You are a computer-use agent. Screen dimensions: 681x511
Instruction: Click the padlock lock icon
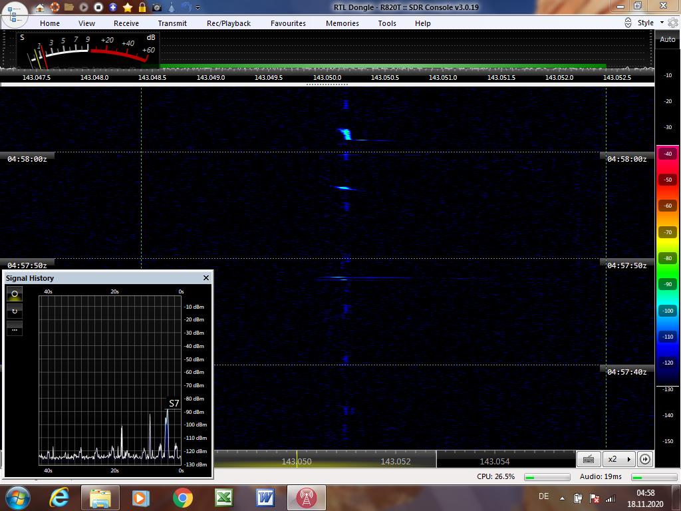coord(142,7)
